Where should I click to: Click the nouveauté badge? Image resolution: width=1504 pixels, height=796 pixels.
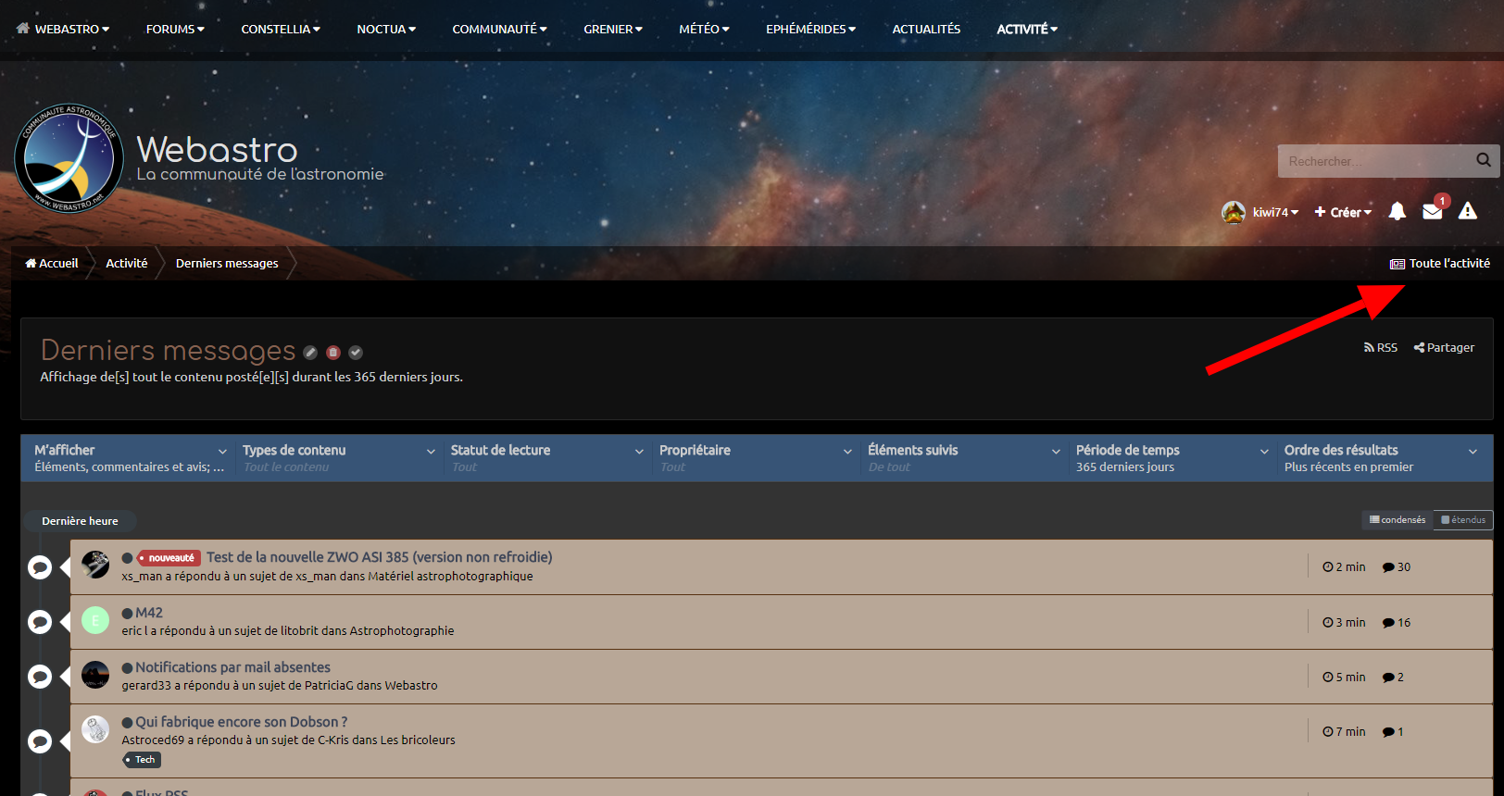pyautogui.click(x=168, y=558)
